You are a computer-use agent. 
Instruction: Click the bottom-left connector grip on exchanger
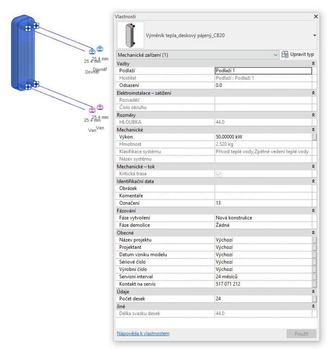(x=28, y=87)
